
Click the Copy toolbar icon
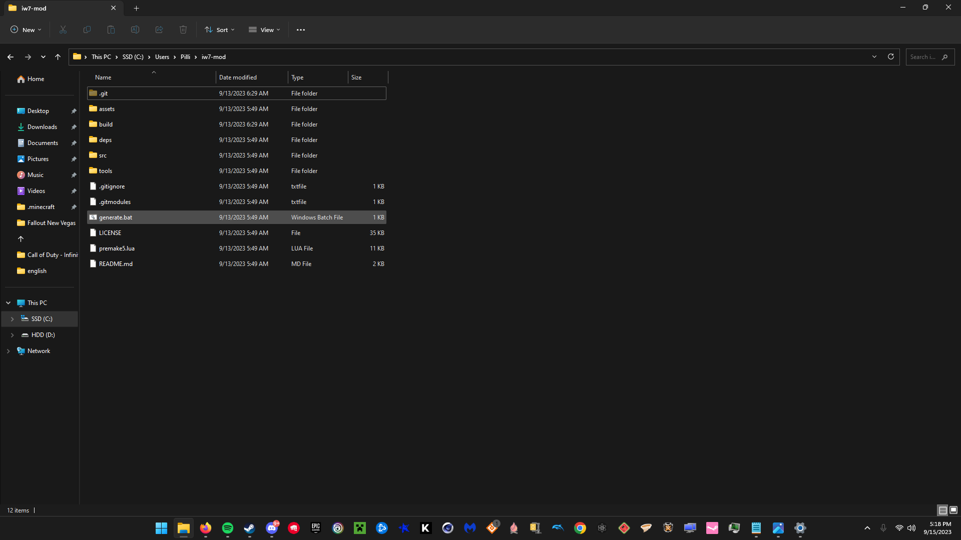coord(87,30)
